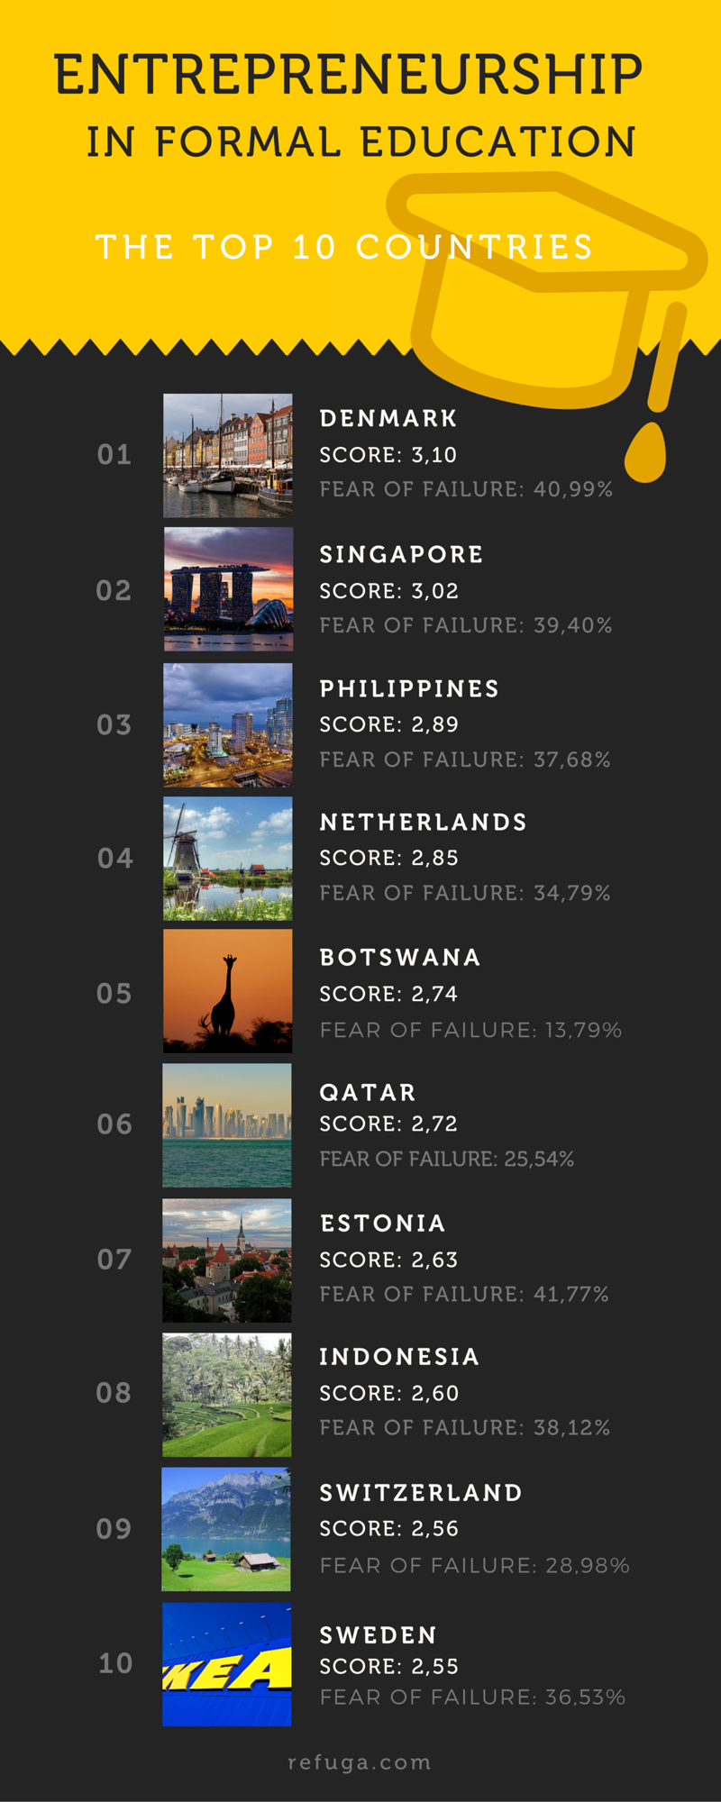Select The Top 10 Countries heading
This screenshot has height=1802, width=721.
(x=344, y=247)
